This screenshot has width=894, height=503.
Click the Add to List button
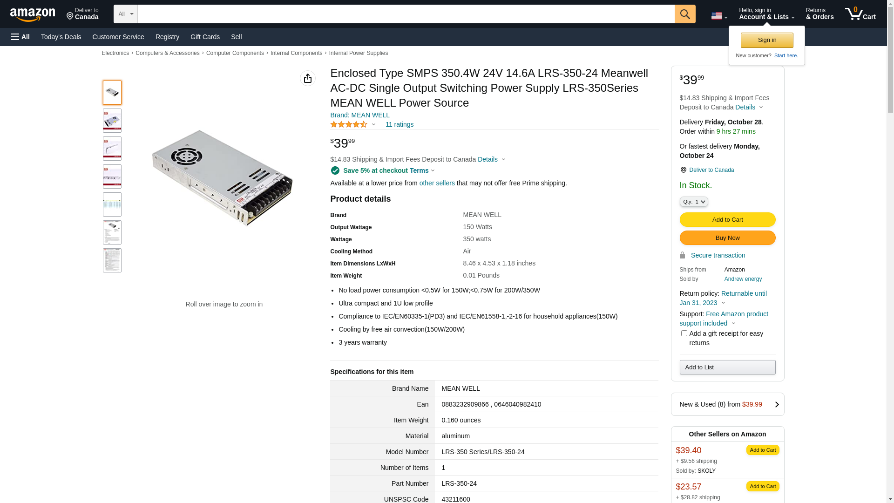click(x=727, y=367)
